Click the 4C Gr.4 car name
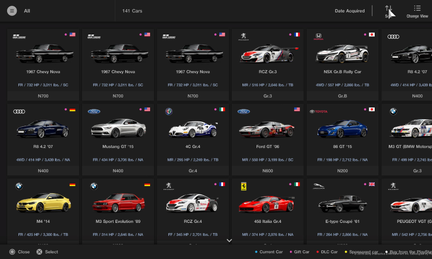The image size is (432, 259). (x=193, y=147)
